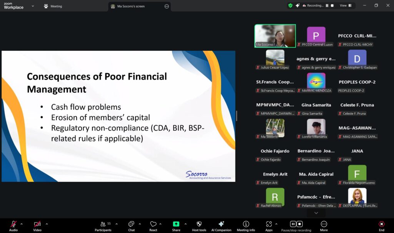Launch AI Companion from the toolbar

coord(221,224)
